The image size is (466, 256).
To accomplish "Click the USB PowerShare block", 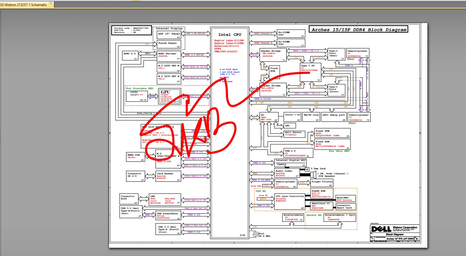I will 168,215.
